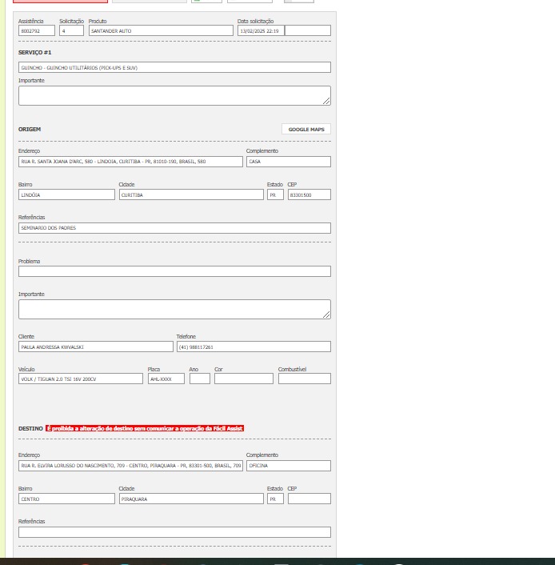Click the Combustível label
This screenshot has height=565, width=555.
coord(292,370)
